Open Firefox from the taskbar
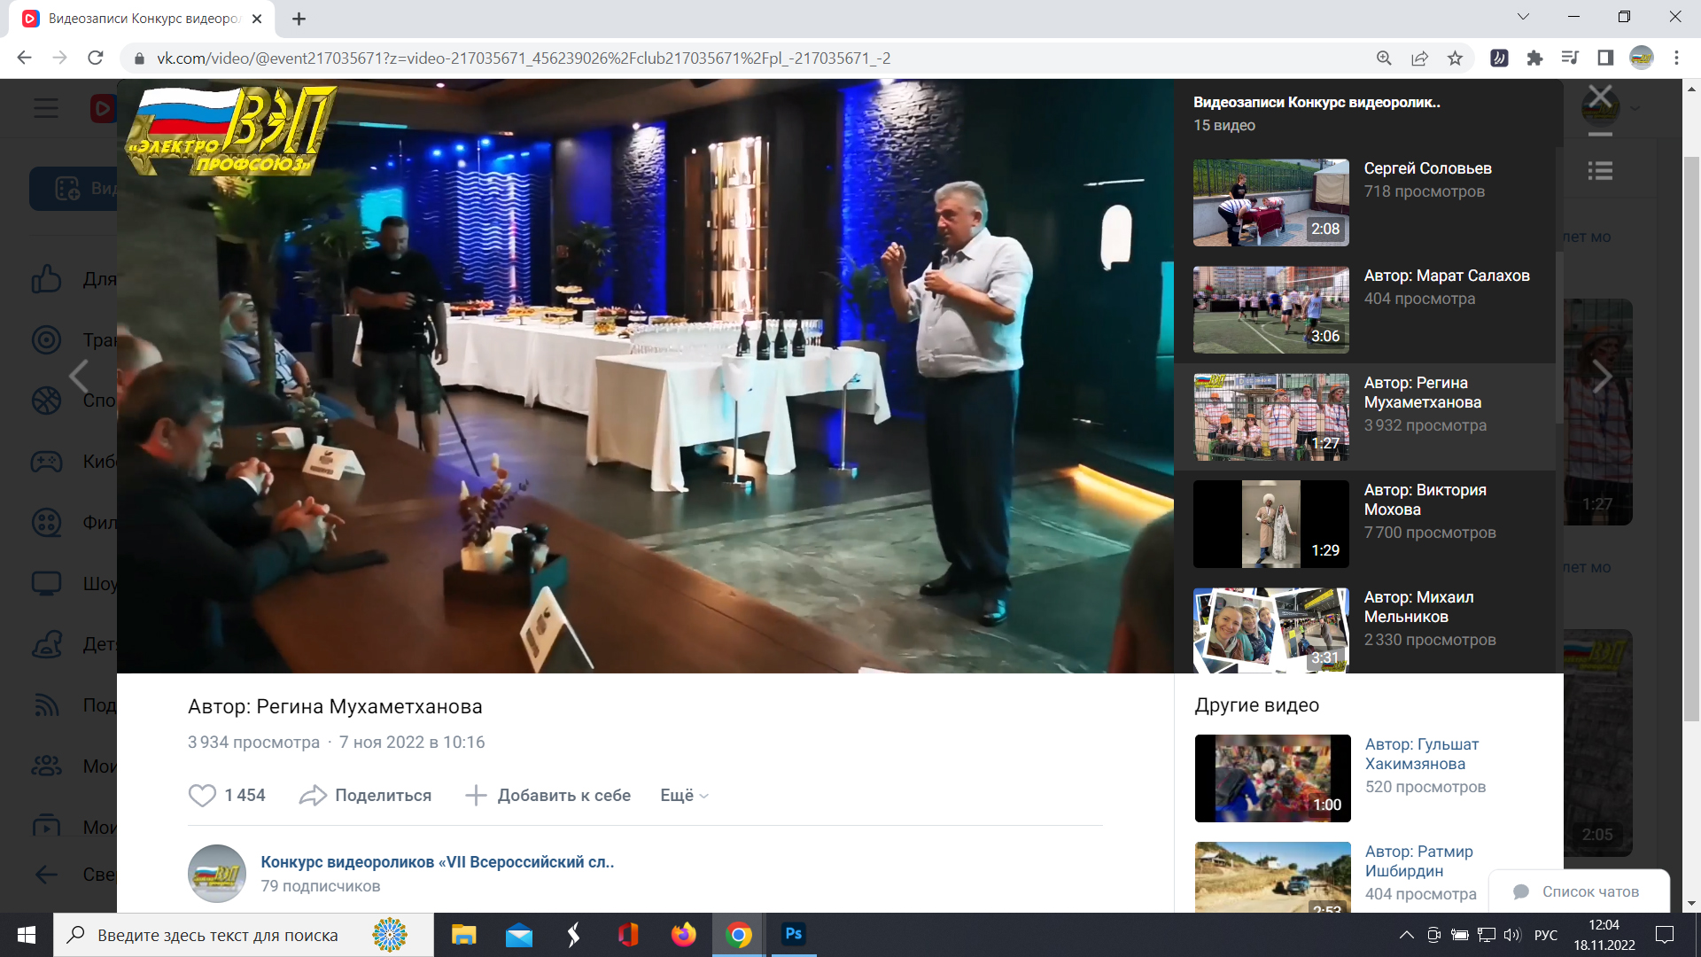This screenshot has width=1701, height=957. [x=683, y=935]
